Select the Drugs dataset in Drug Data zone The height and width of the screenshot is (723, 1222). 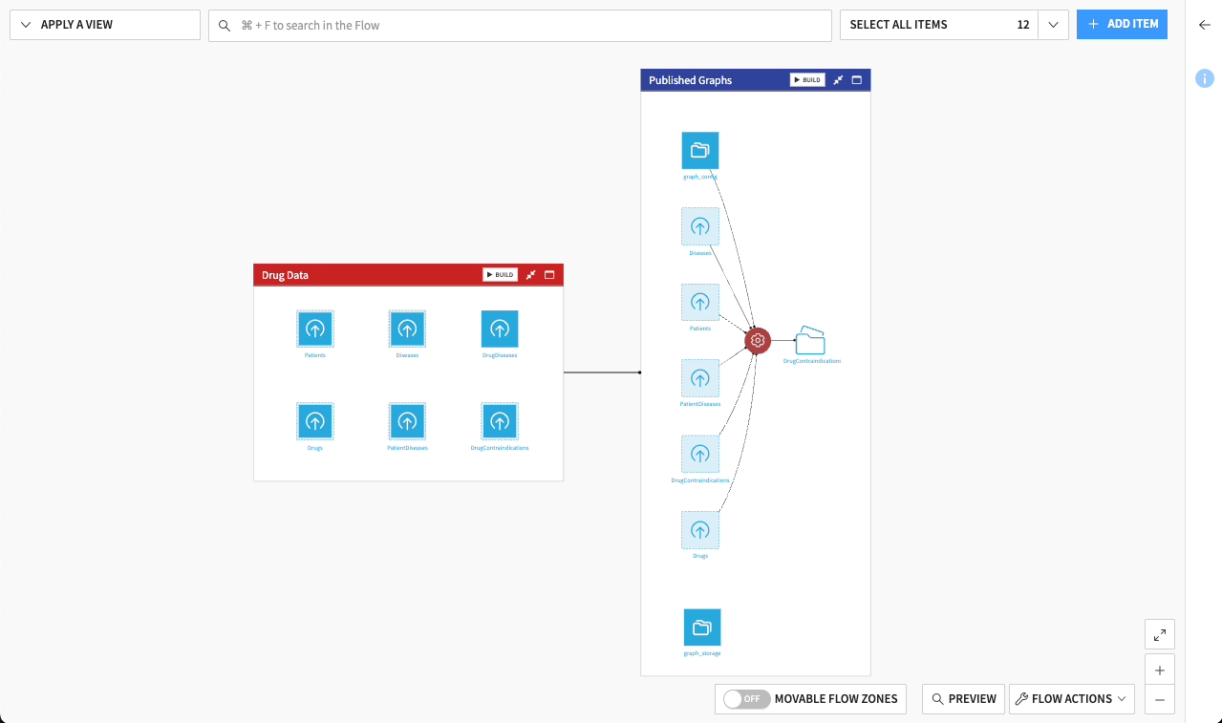click(315, 421)
